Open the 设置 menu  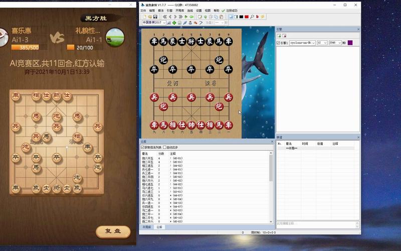pos(199,11)
